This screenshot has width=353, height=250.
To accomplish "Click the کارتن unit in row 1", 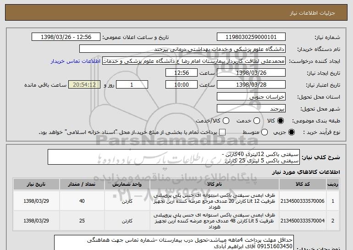I will click(127, 201).
